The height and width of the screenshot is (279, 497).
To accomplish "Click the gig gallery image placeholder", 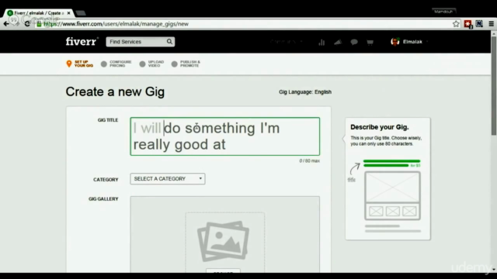I will [x=223, y=241].
